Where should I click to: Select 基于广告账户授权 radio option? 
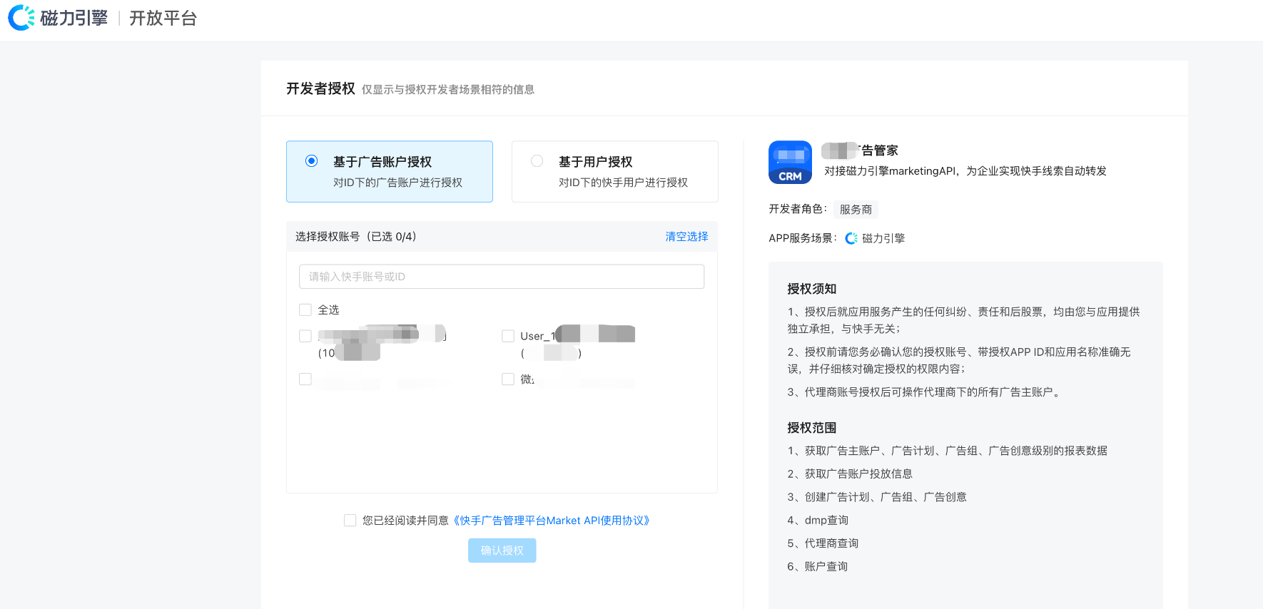[x=311, y=161]
